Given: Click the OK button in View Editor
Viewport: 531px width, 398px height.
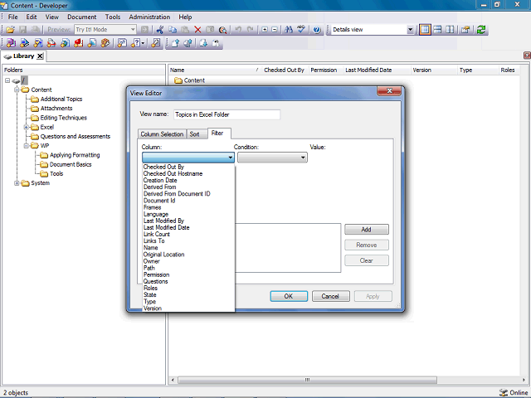Looking at the screenshot, I should [x=289, y=296].
